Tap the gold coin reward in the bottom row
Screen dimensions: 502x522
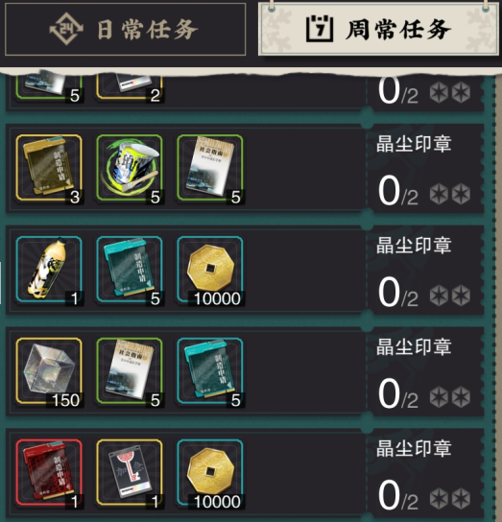point(210,472)
